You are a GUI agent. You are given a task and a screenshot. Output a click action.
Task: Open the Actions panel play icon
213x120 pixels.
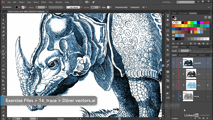coord(168,93)
